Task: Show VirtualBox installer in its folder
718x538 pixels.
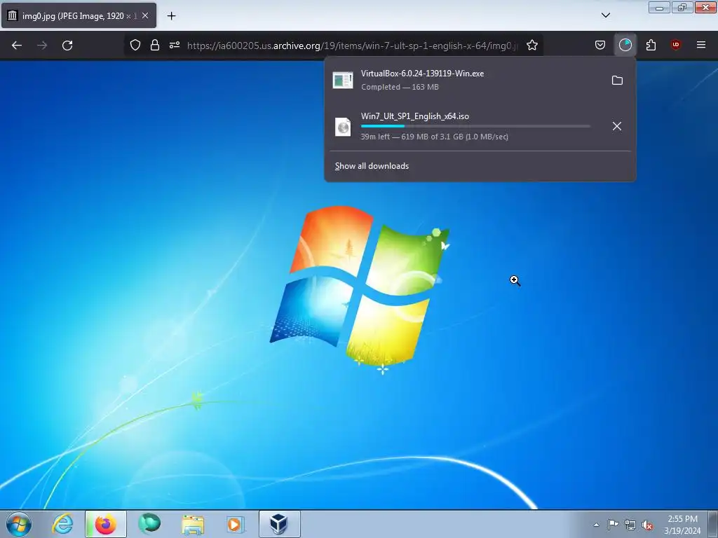Action: point(617,81)
